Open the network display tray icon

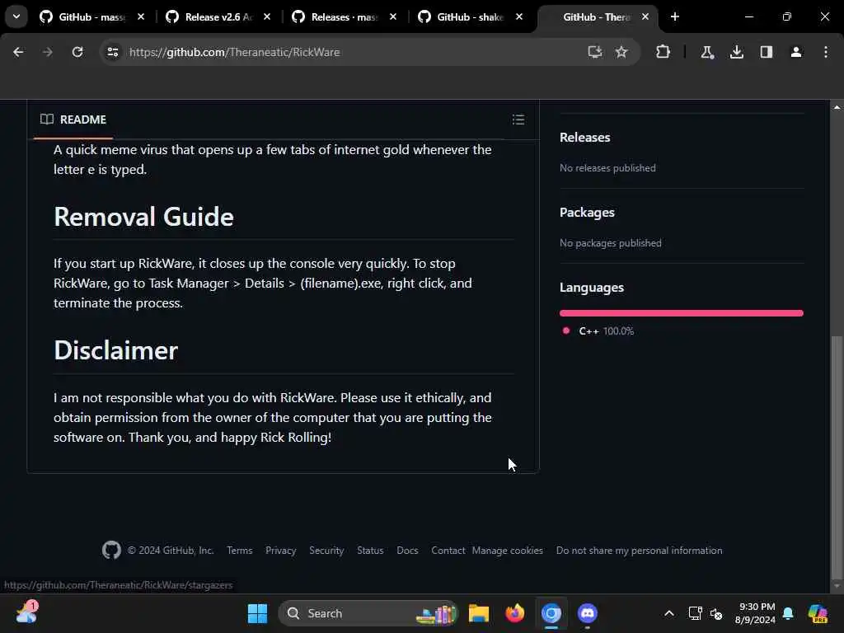pos(695,613)
